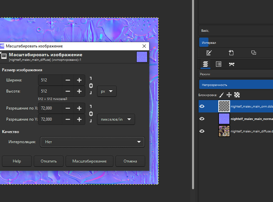Hide the nightelf_maiev_main_orm.dds layer

(202, 106)
